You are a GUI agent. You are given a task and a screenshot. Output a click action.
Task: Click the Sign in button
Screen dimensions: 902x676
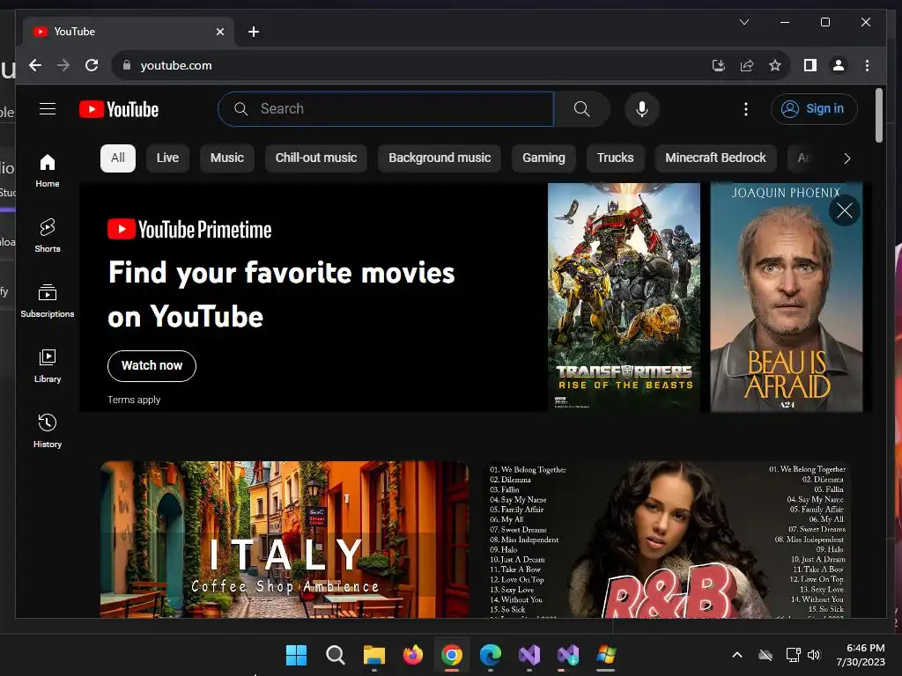click(x=814, y=108)
